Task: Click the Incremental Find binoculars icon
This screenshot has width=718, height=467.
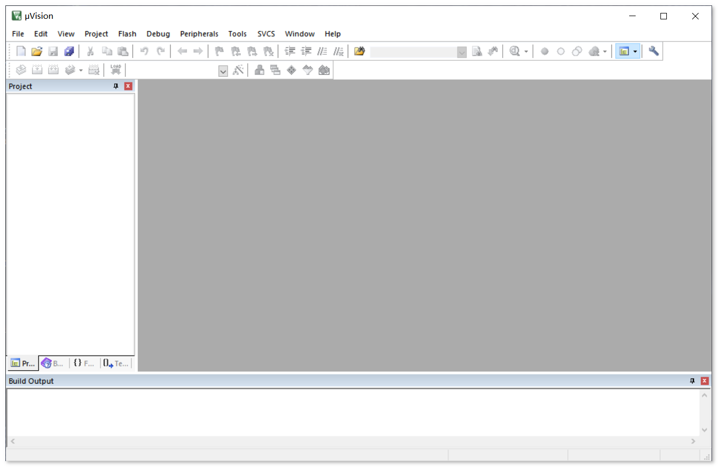Action: click(493, 52)
